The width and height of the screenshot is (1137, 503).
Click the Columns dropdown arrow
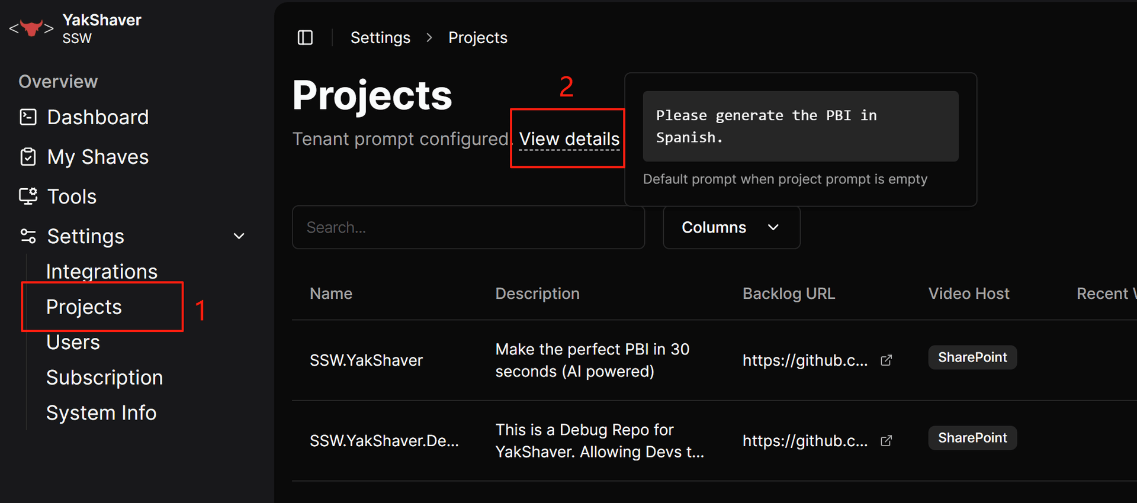click(x=773, y=227)
